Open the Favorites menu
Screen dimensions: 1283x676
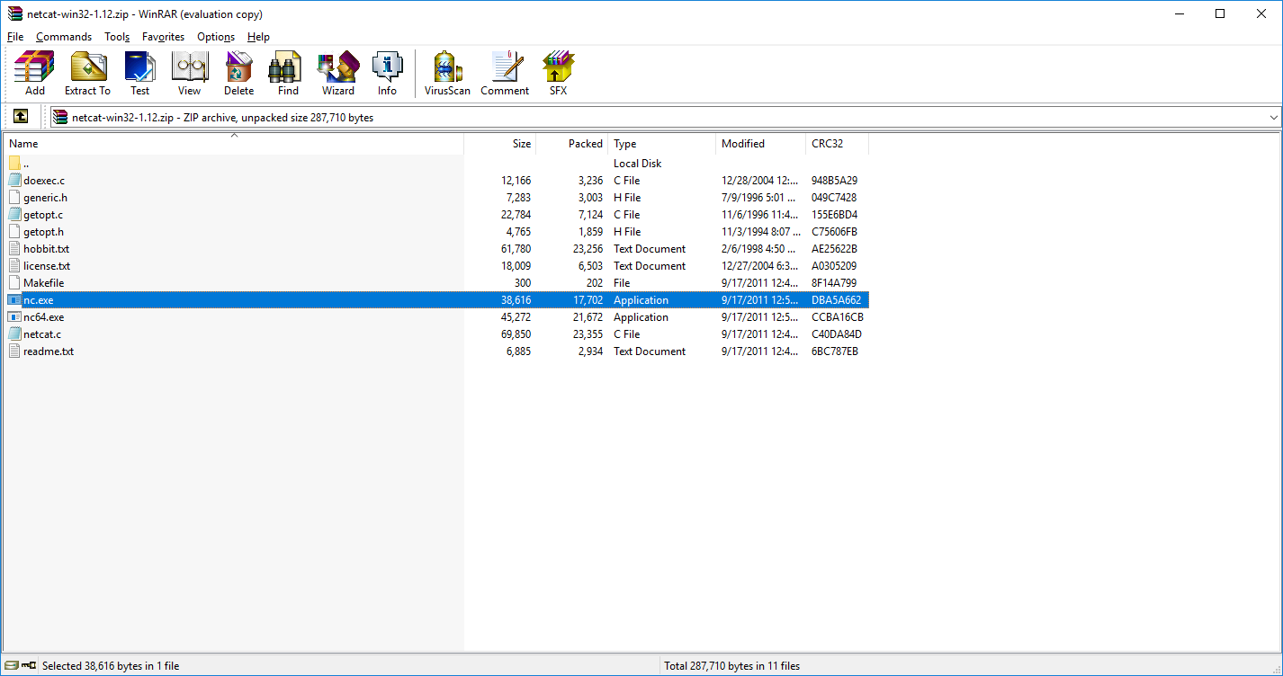pyautogui.click(x=163, y=37)
